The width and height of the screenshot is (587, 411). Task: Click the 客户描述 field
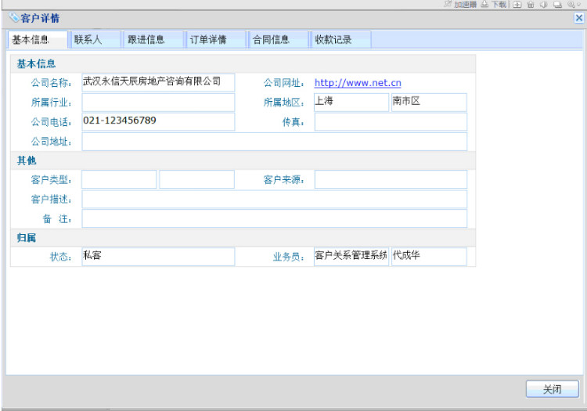[x=275, y=199]
